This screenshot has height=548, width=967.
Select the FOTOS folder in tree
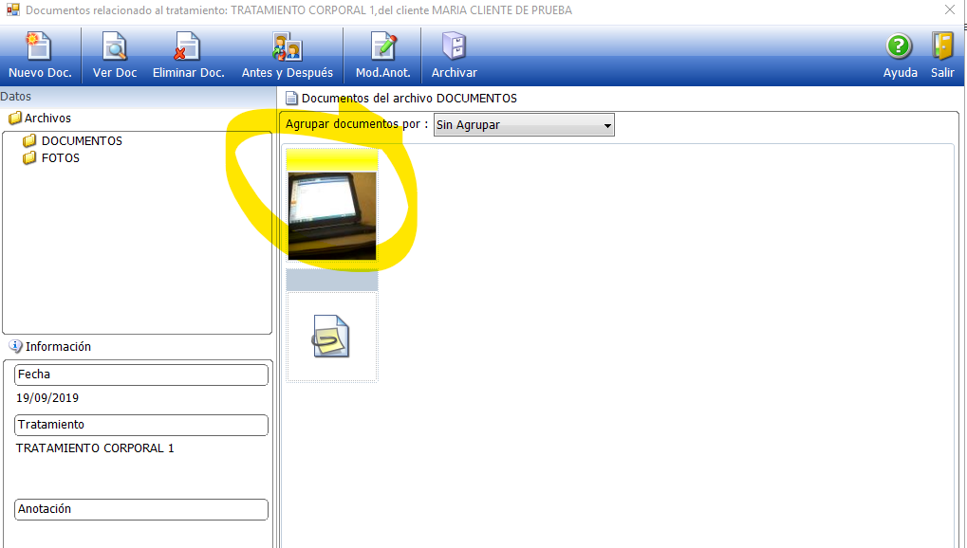pos(60,158)
